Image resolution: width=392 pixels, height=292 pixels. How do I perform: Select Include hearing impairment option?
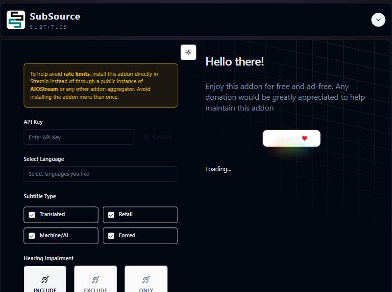point(45,279)
